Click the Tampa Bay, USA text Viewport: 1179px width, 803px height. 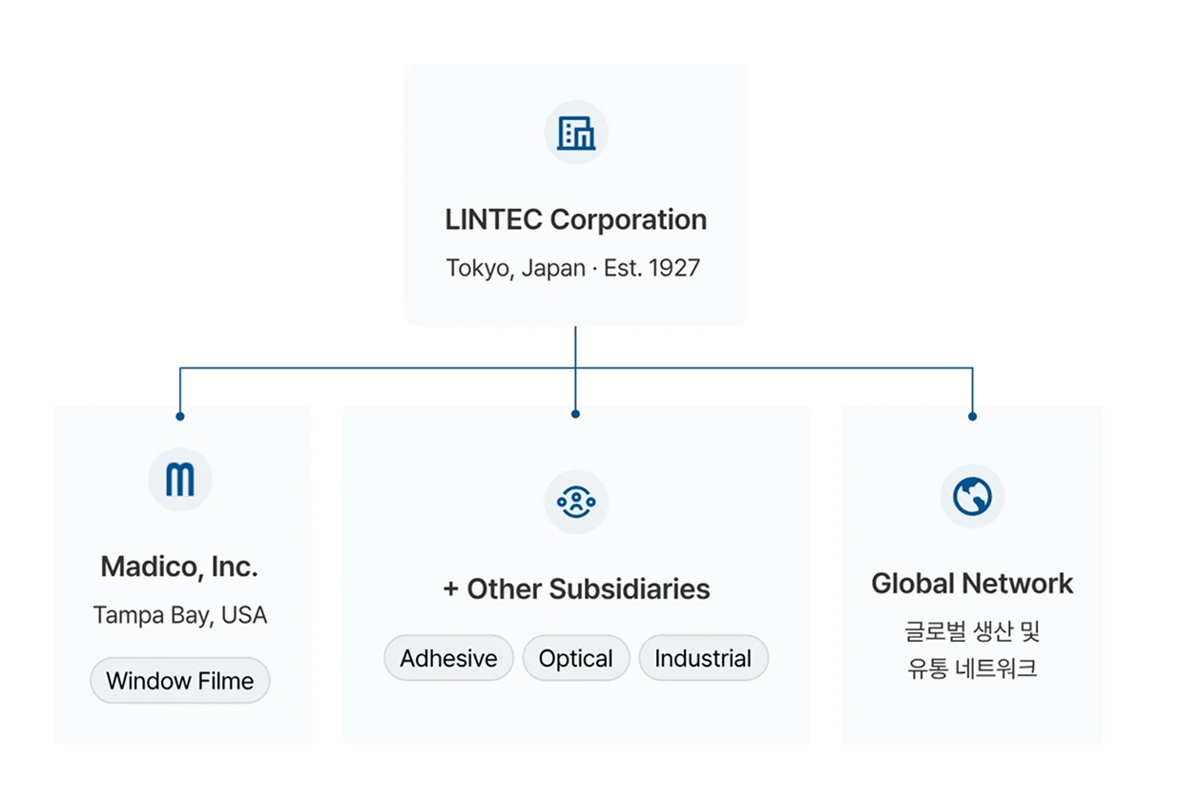point(180,615)
